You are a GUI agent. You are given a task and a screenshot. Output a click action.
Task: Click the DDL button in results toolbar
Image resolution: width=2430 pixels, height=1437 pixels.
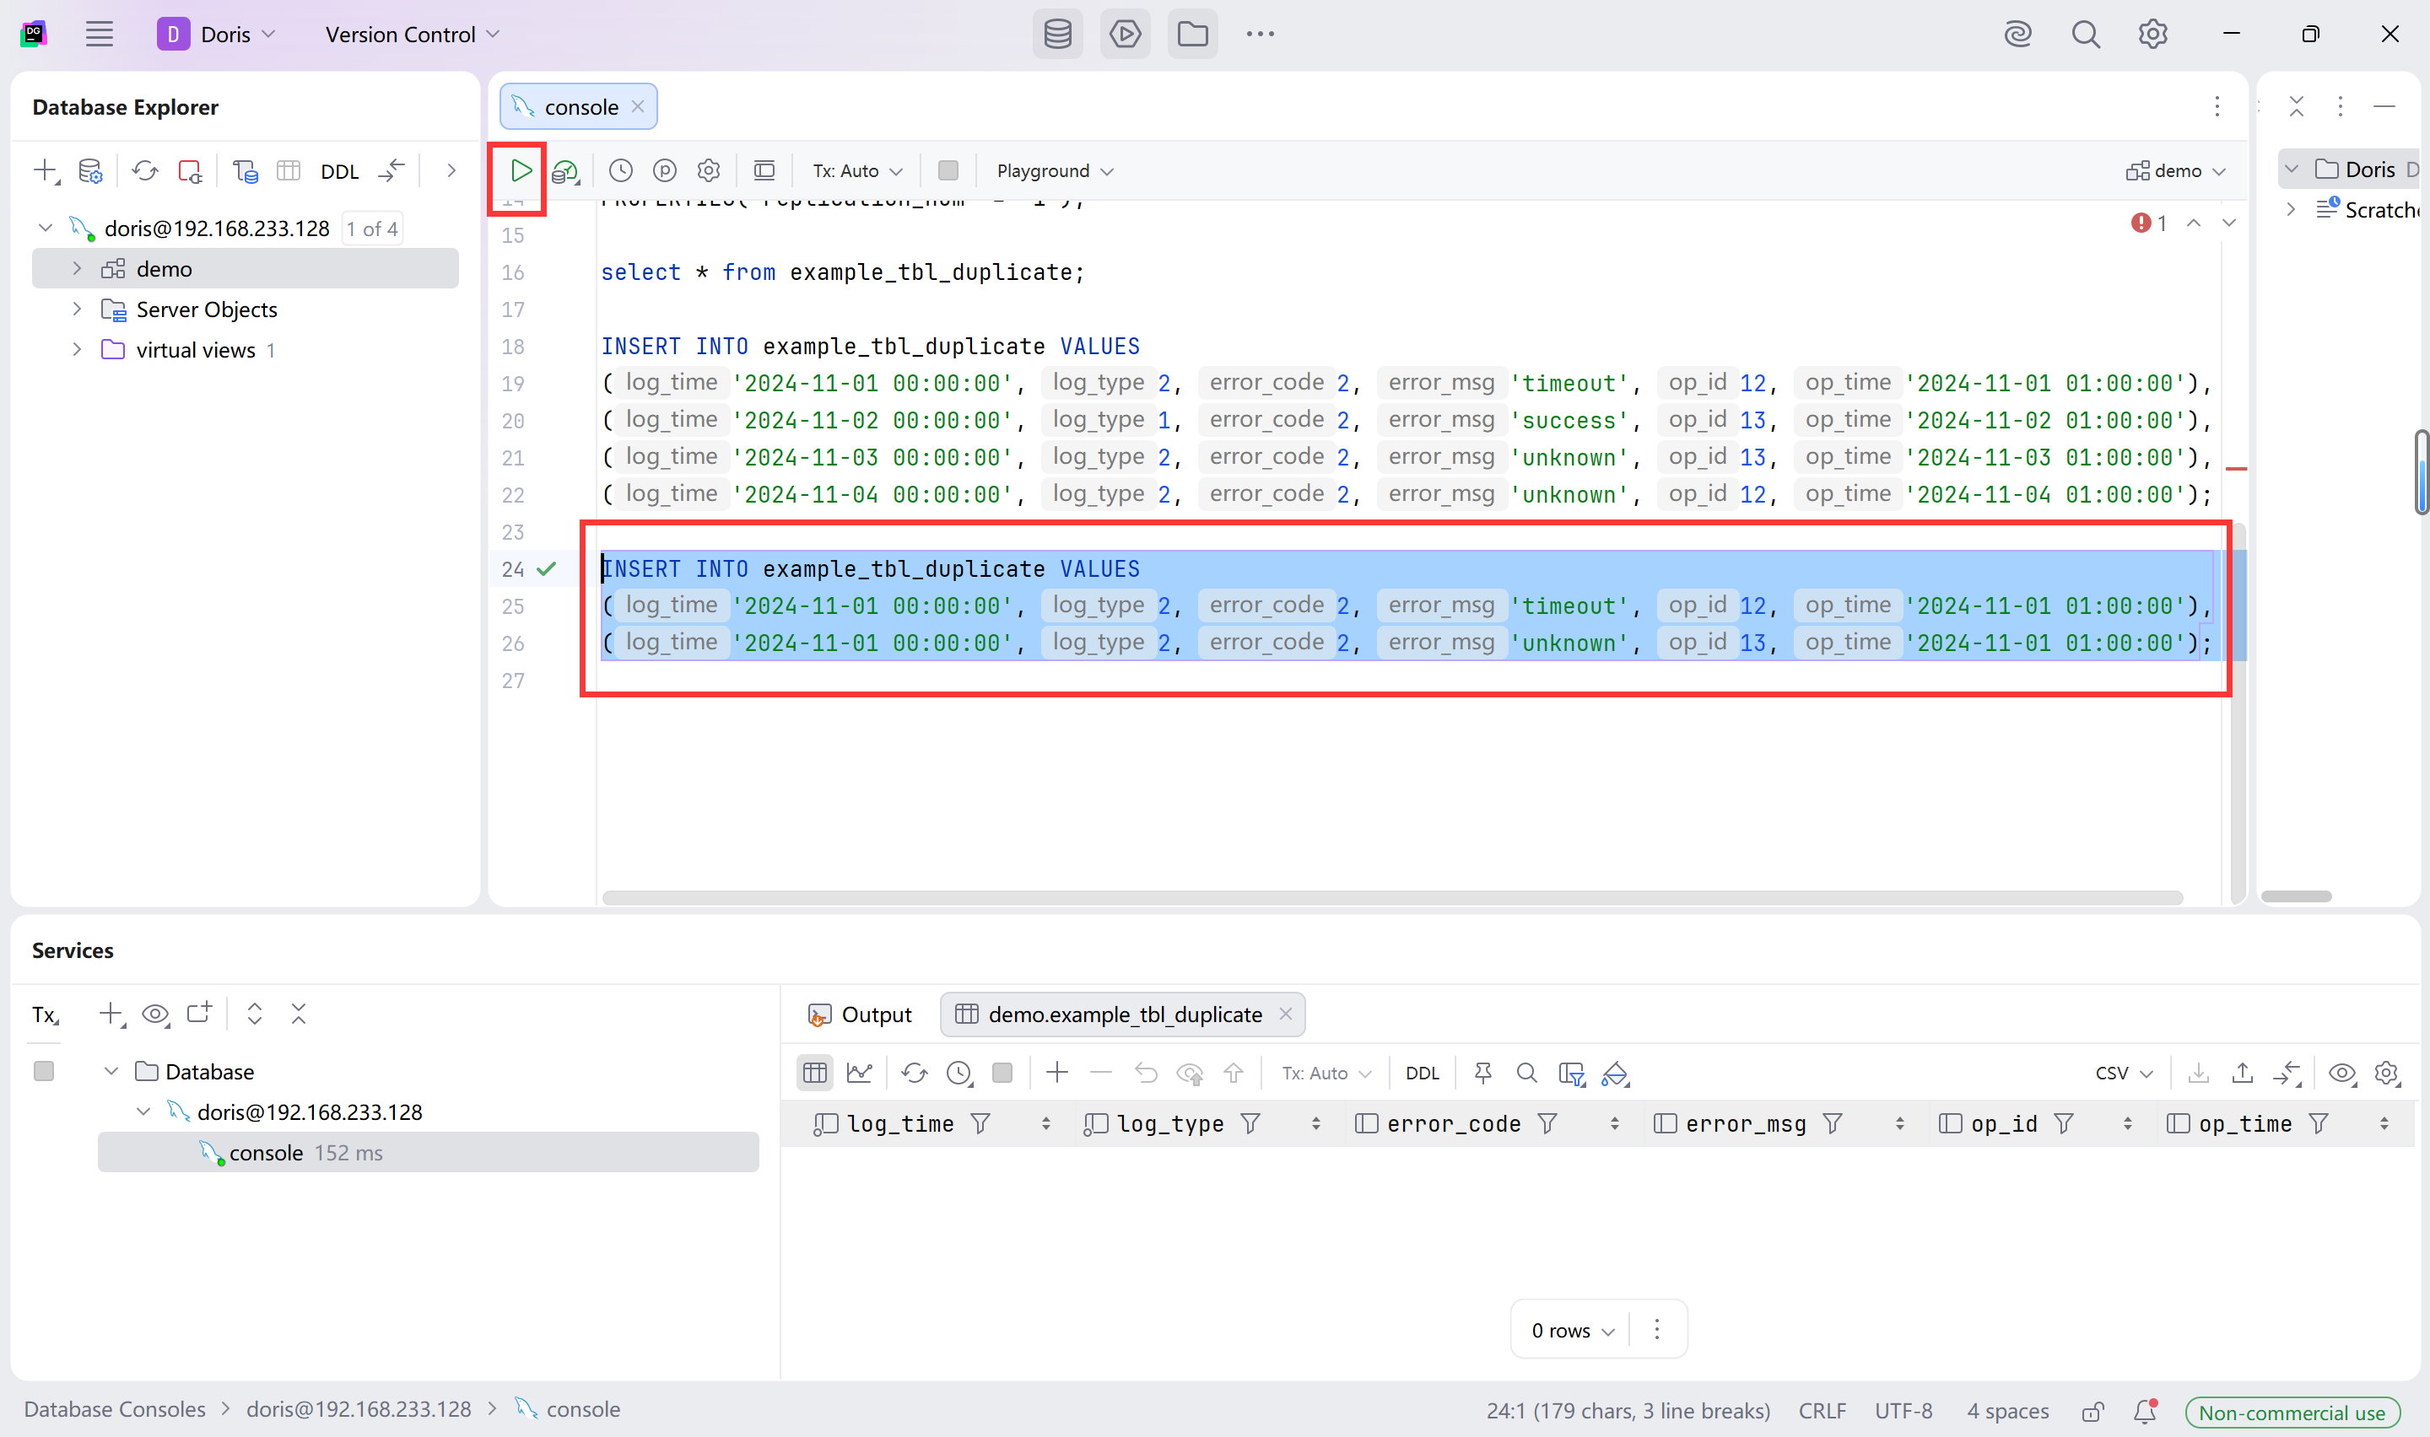coord(1422,1073)
